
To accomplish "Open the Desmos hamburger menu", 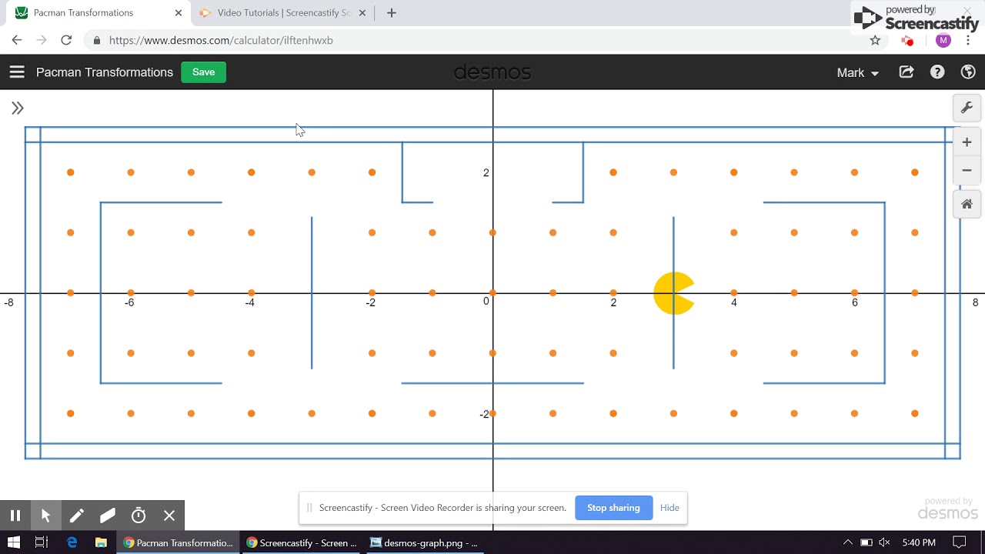I will pyautogui.click(x=17, y=72).
